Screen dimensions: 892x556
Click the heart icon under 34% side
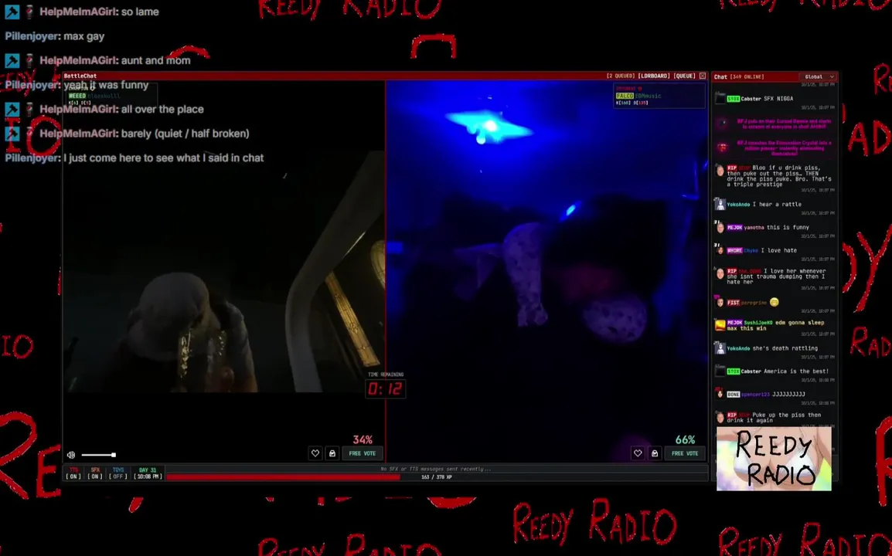coord(315,453)
